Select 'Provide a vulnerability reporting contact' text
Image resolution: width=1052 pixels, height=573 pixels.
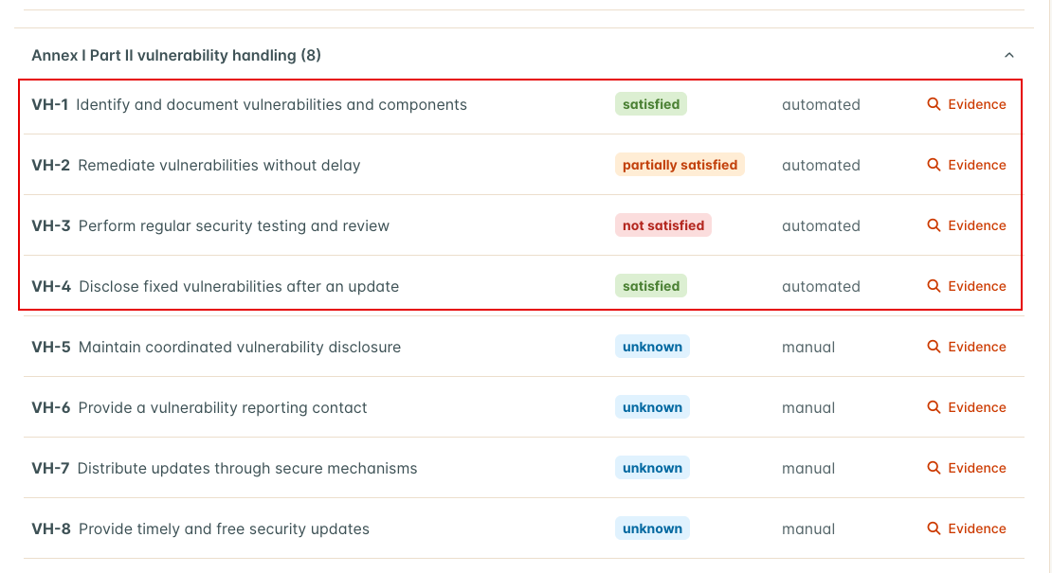click(223, 408)
